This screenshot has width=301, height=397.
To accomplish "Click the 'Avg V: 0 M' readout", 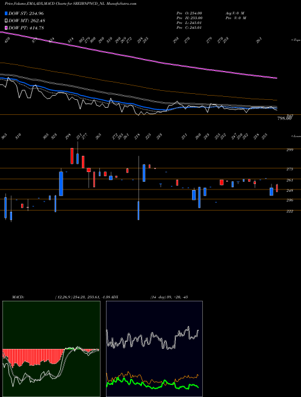I will [235, 13].
